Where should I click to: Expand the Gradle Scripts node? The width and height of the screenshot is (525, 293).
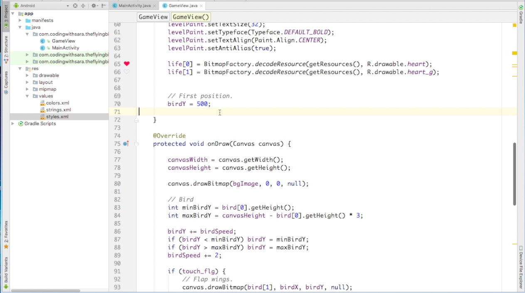click(13, 124)
